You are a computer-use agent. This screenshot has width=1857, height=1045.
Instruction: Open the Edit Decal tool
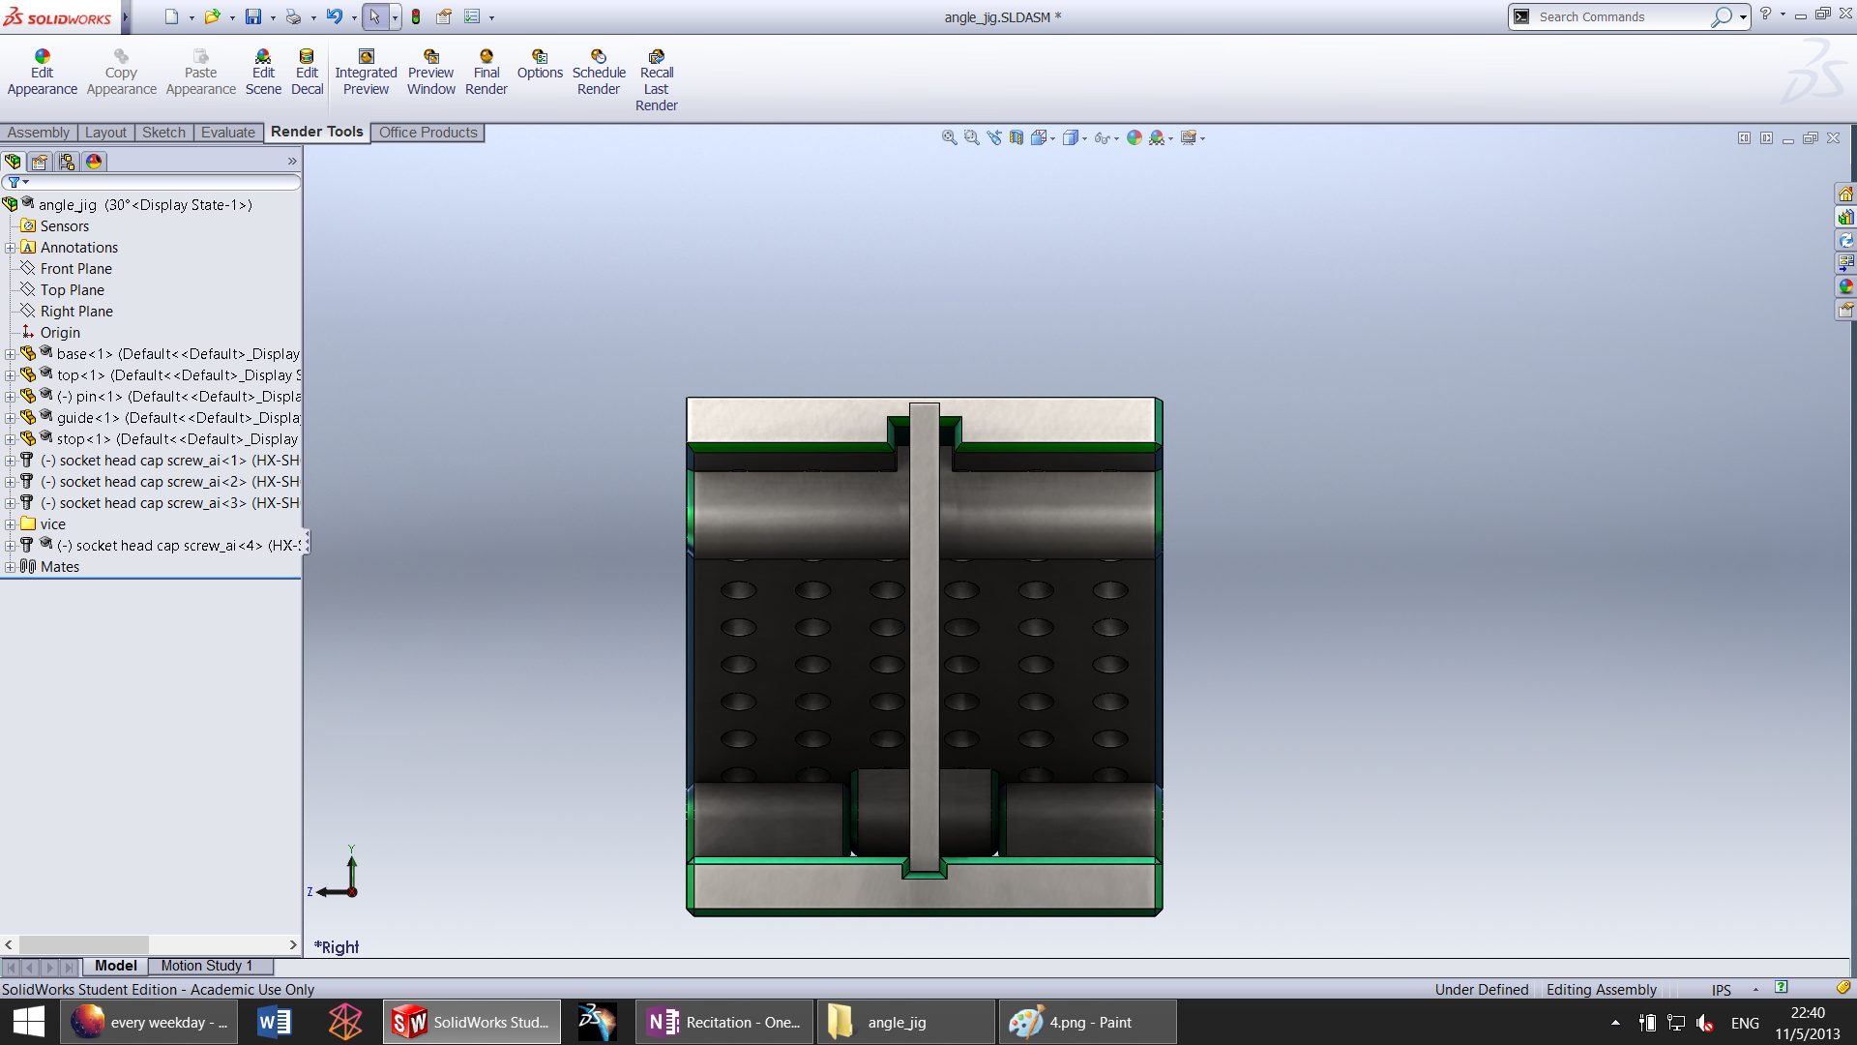[307, 74]
